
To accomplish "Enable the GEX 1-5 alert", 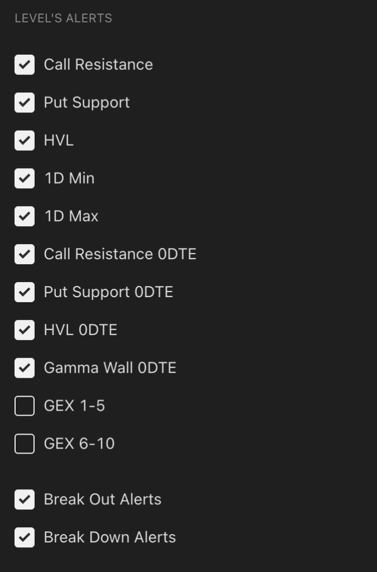I will 23,406.
